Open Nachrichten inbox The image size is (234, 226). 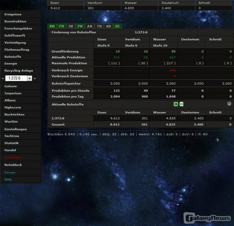[x=21, y=114]
